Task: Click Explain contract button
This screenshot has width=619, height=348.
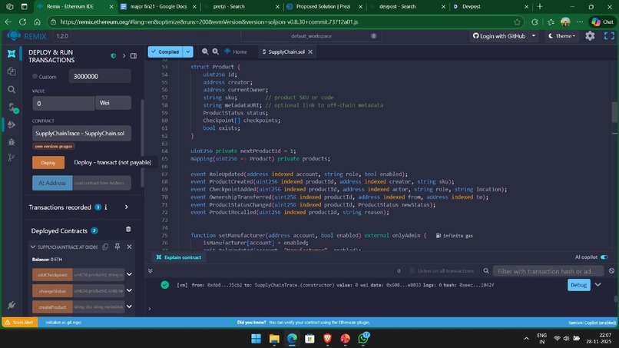Action: (179, 257)
